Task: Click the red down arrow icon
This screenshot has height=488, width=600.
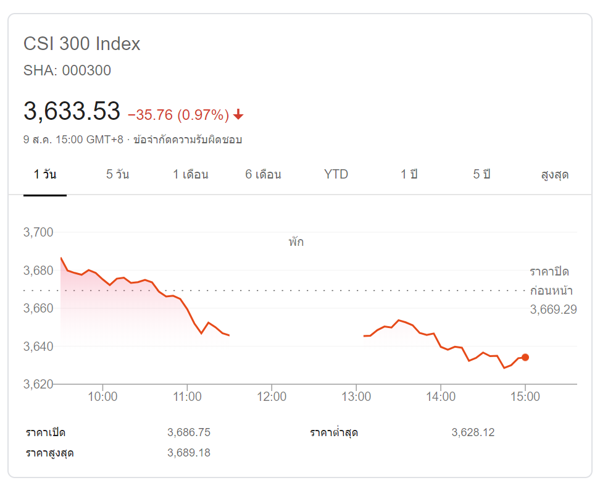Action: pos(238,115)
